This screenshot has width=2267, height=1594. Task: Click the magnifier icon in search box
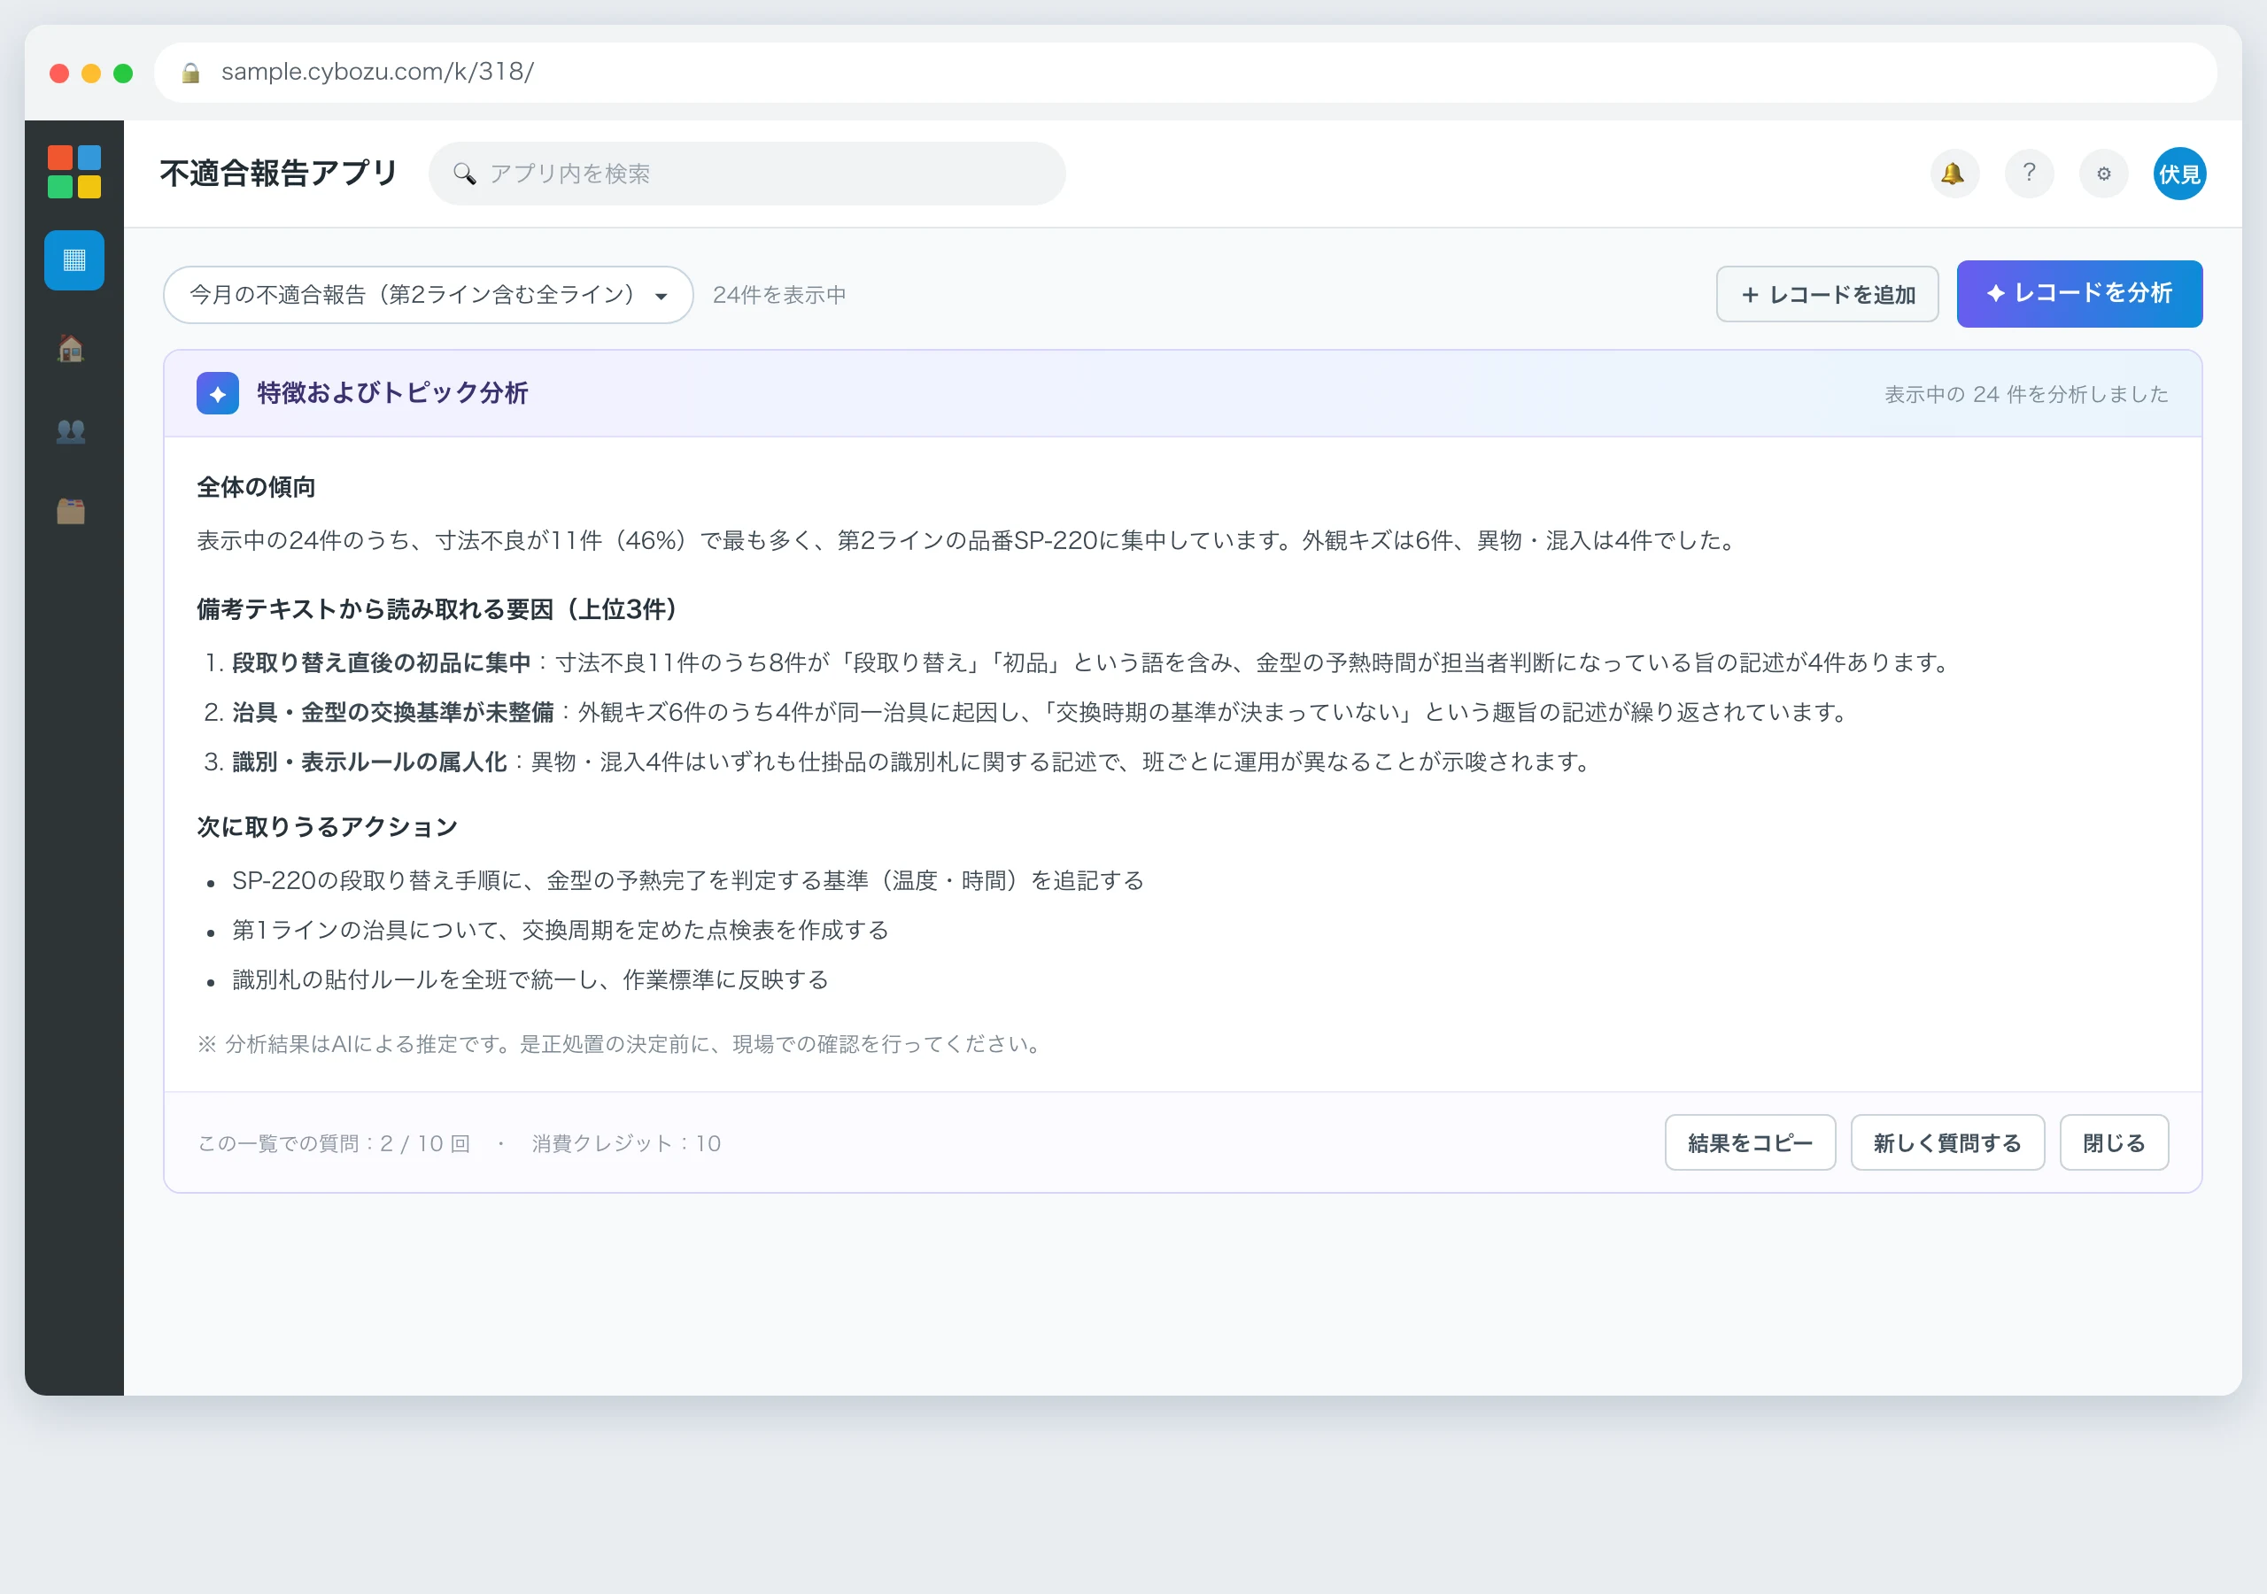pyautogui.click(x=464, y=174)
